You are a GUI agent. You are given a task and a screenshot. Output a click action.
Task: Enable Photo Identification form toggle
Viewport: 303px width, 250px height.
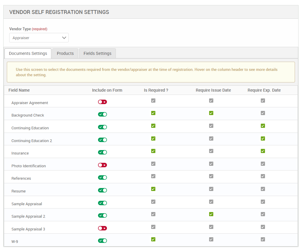point(102,165)
